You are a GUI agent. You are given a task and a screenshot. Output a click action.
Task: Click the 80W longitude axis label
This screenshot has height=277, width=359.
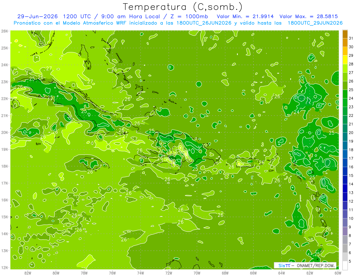[56, 273]
